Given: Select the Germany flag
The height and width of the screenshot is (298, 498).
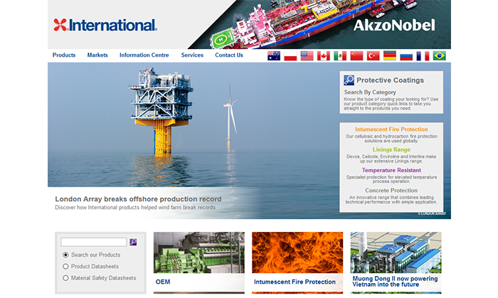Looking at the screenshot, I should [x=390, y=56].
